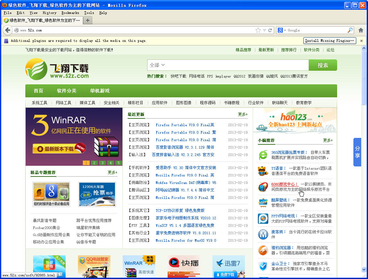Open the Google search engine dropdown
This screenshot has height=279, width=368.
pyautogui.click(x=282, y=30)
